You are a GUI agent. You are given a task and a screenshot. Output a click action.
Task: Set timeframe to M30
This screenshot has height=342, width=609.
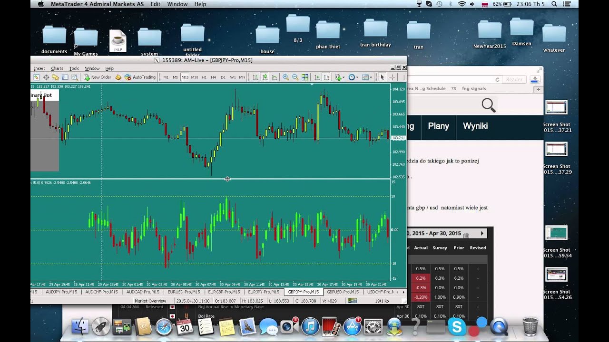[195, 77]
